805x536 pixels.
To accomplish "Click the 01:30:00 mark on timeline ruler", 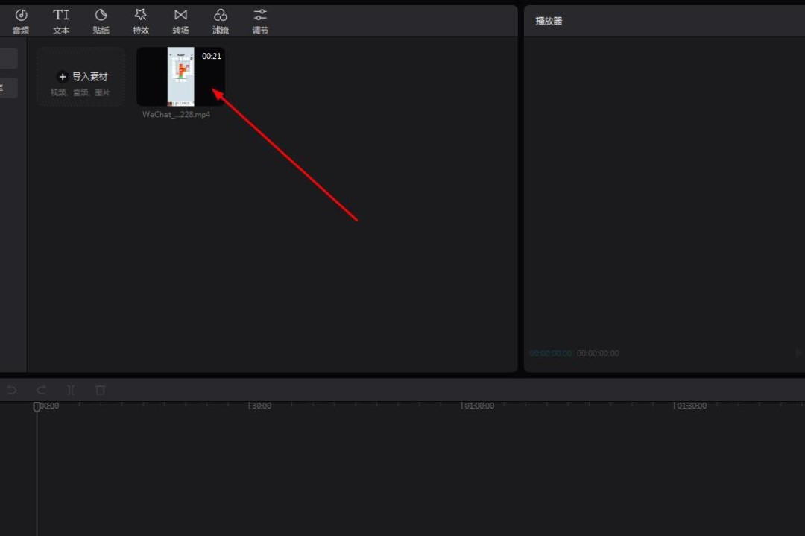I will [x=690, y=406].
